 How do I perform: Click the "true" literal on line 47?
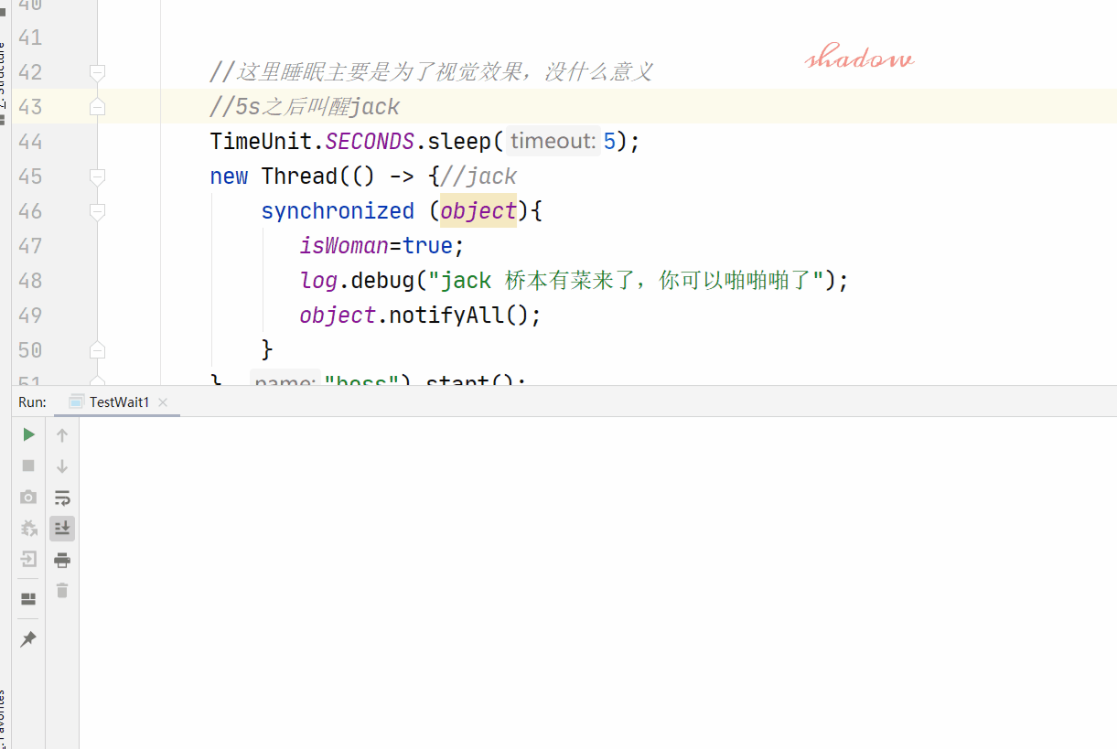[x=427, y=246]
